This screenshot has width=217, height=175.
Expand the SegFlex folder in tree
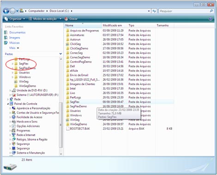(x=12, y=63)
